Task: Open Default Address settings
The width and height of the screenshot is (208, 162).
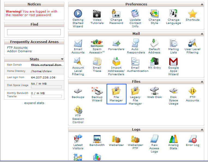Action: (154, 46)
